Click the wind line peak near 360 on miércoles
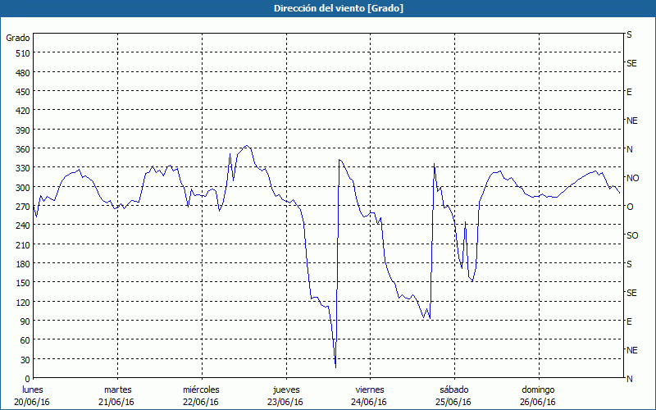Viewport: 656px width, 410px height. pos(247,146)
